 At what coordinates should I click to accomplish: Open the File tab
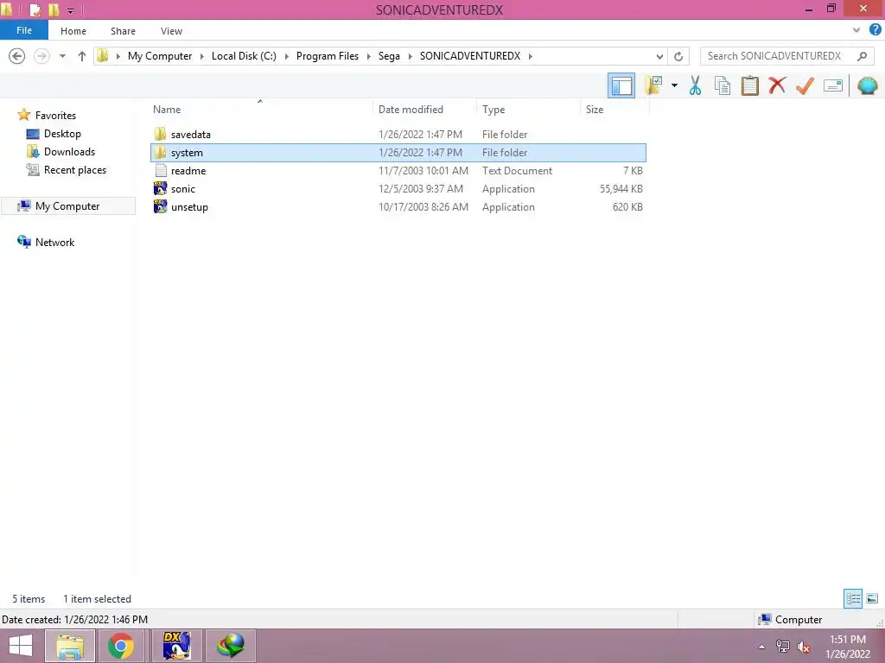24,30
